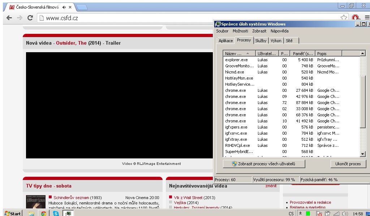Go forward in Chrome browser
Image resolution: width=370 pixels, height=216 pixels.
click(20, 18)
